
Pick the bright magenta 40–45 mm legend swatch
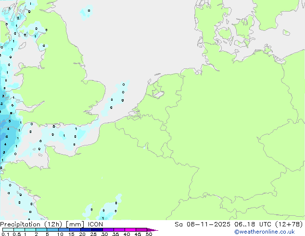pos(130,230)
